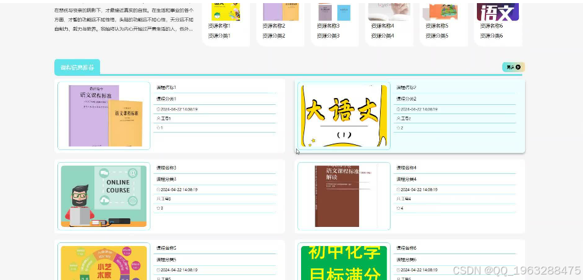Click the user icon beside 工号2

click(398, 118)
